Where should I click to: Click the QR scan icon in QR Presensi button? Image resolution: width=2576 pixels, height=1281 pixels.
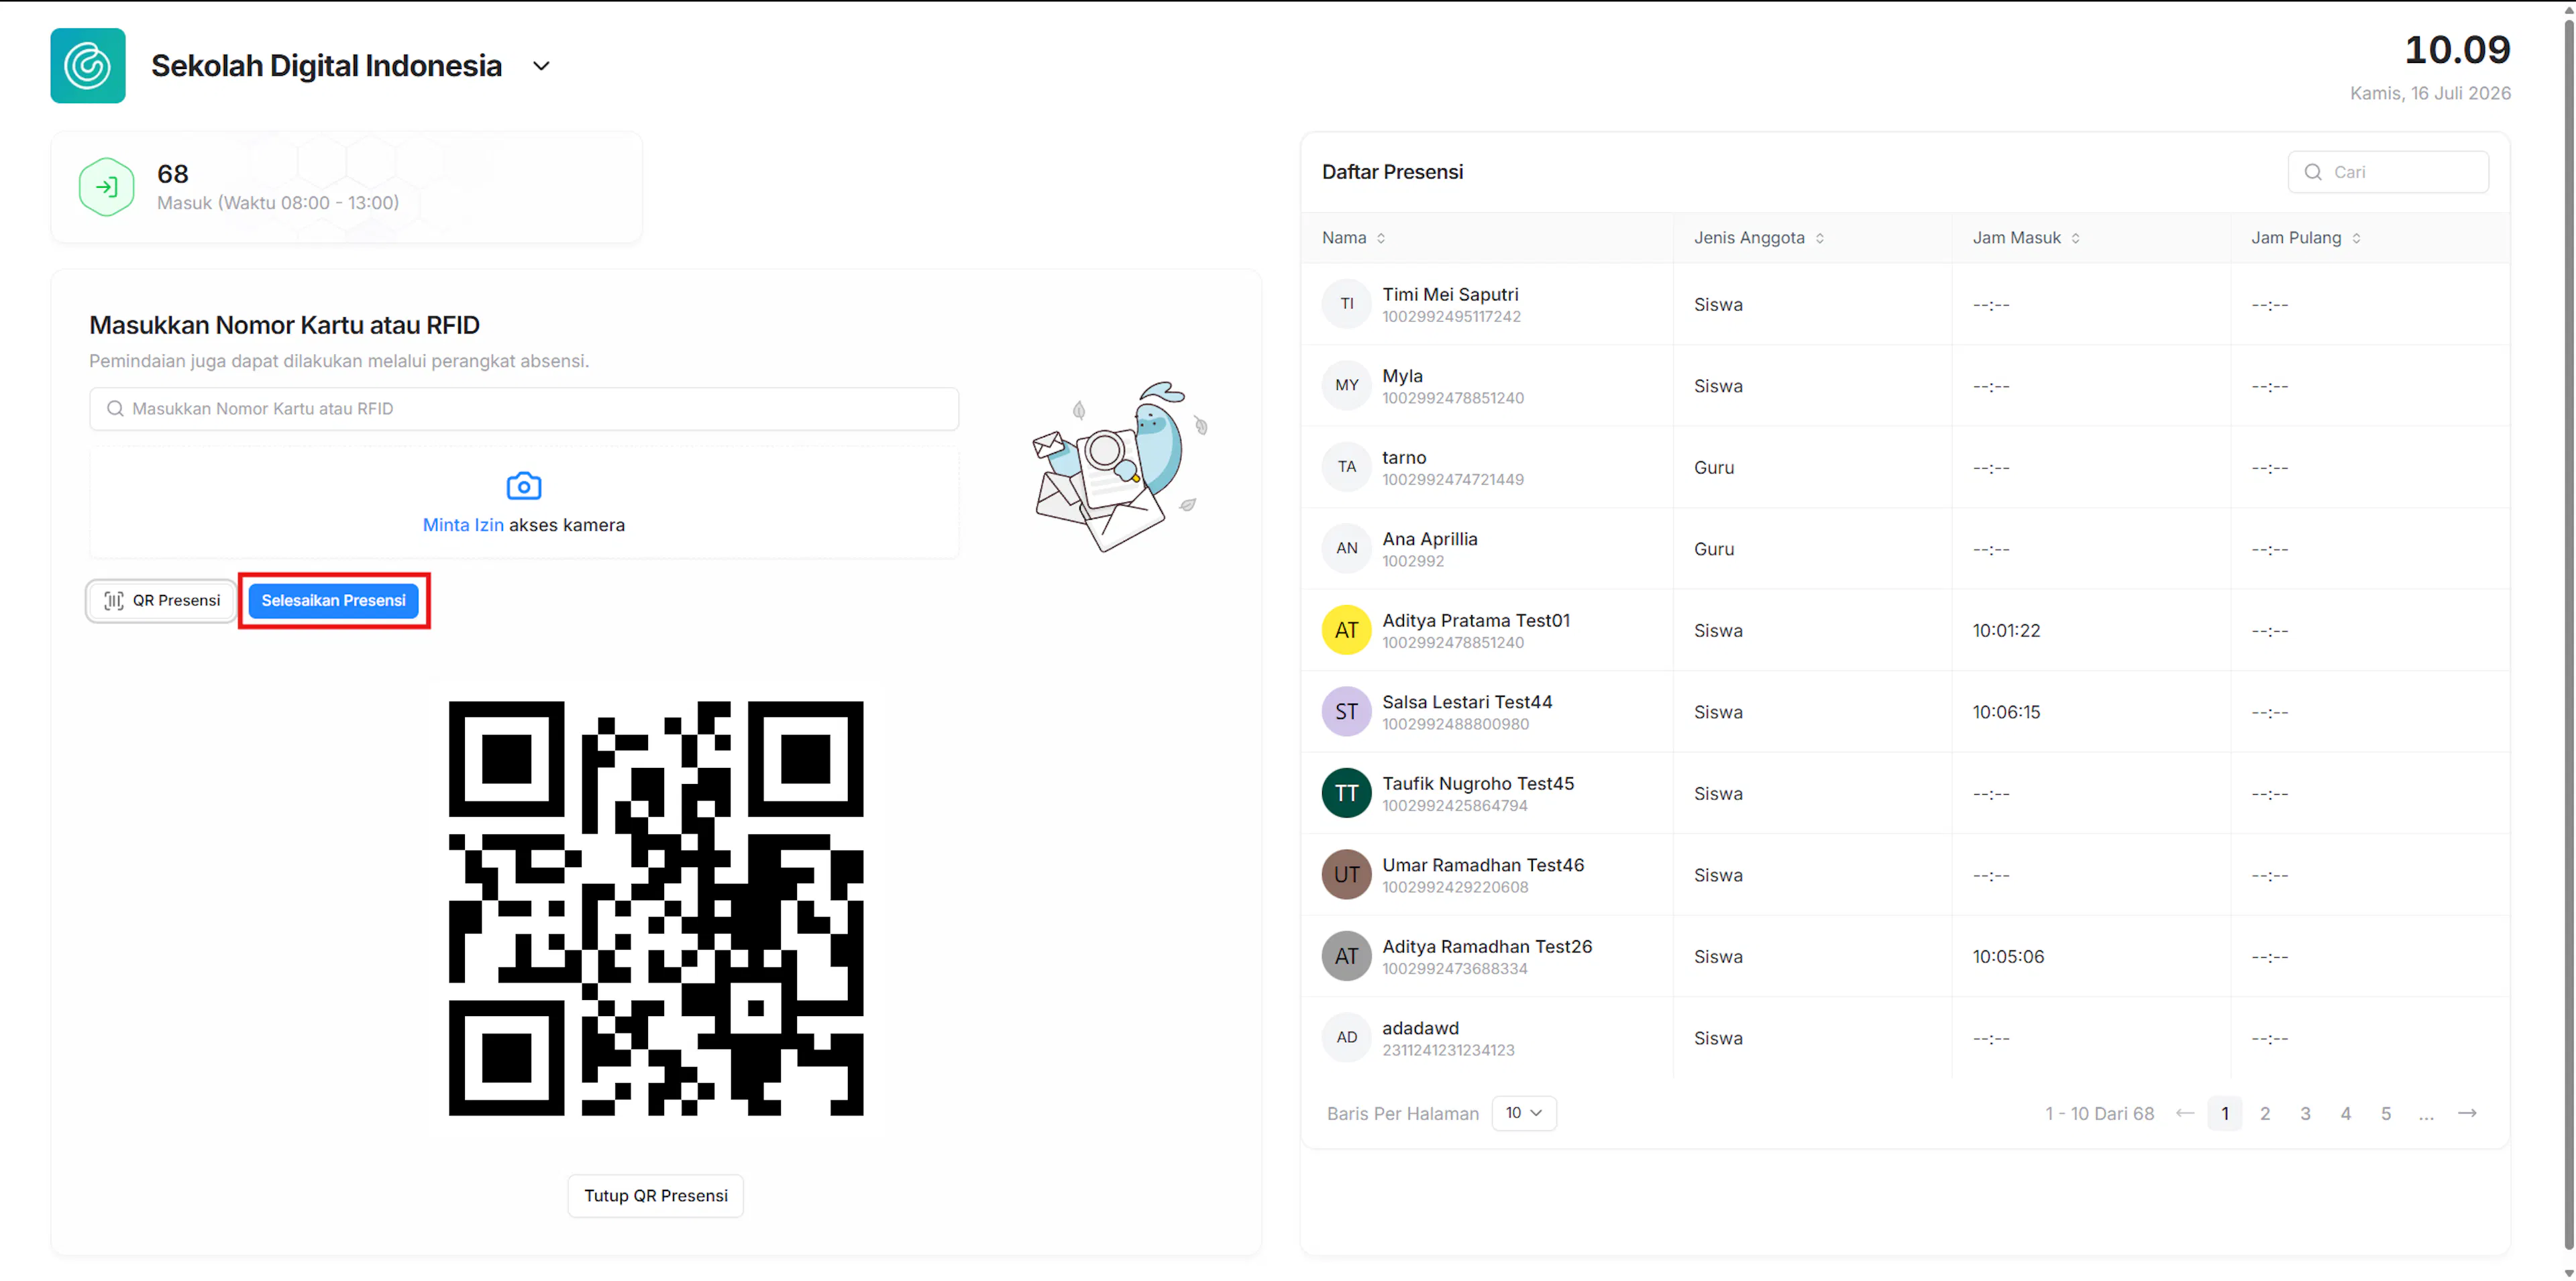(x=114, y=601)
